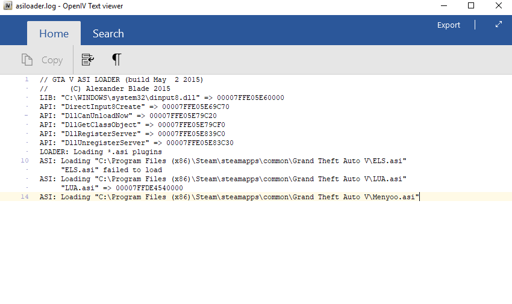Close the OpenIV Text viewer window

(x=498, y=5)
